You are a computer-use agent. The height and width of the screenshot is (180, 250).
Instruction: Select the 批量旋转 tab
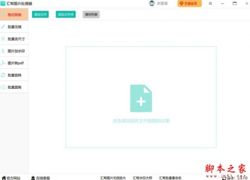click(x=14, y=75)
